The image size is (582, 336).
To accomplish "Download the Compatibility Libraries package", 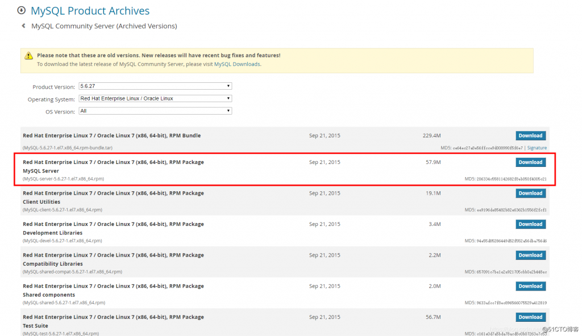I will pyautogui.click(x=530, y=255).
